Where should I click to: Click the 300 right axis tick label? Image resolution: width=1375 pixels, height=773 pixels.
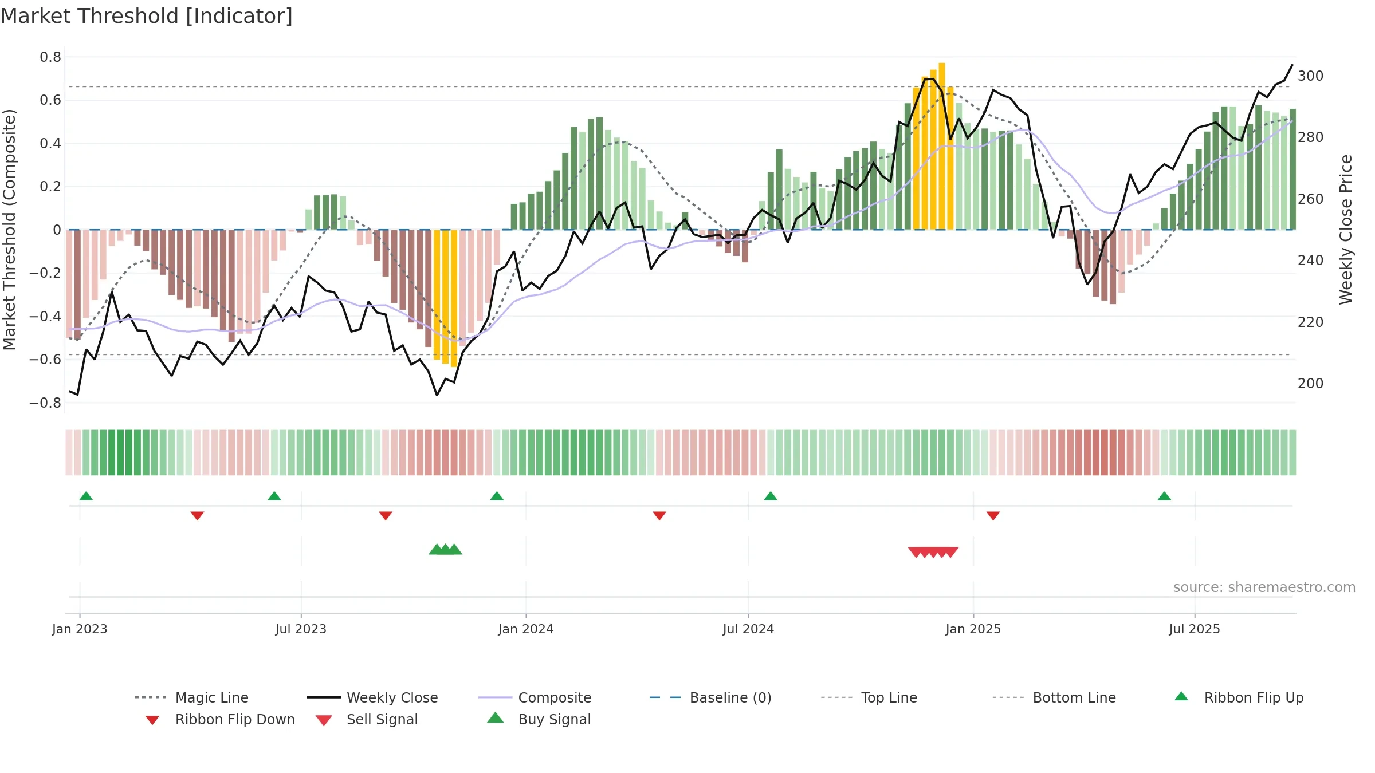pos(1311,76)
